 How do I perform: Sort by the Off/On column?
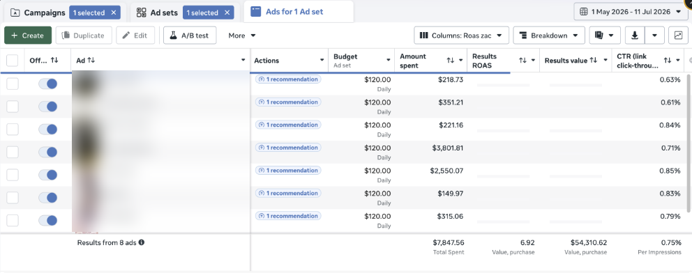tap(54, 60)
